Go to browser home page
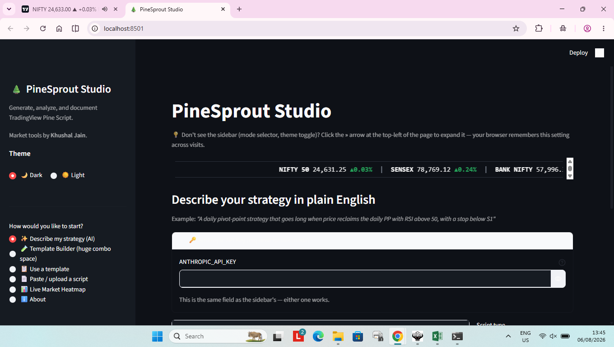 click(59, 28)
